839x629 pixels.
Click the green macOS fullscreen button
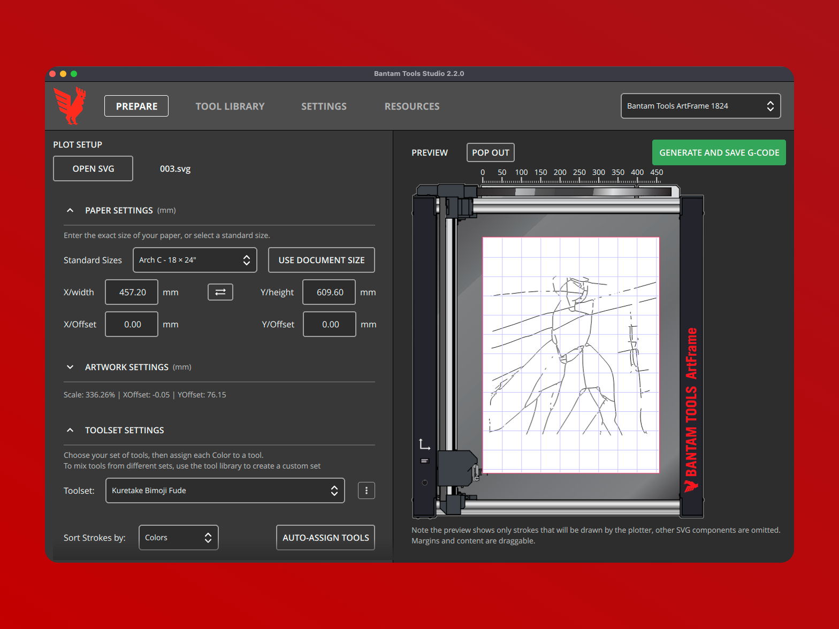coord(74,74)
